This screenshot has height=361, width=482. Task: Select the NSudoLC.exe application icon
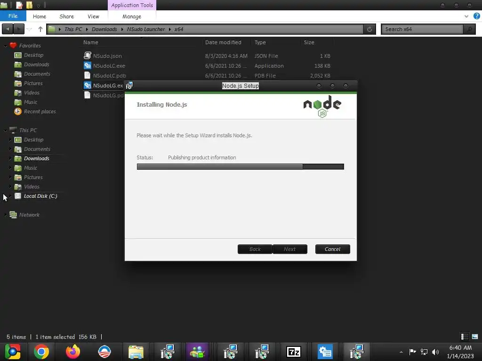[87, 65]
